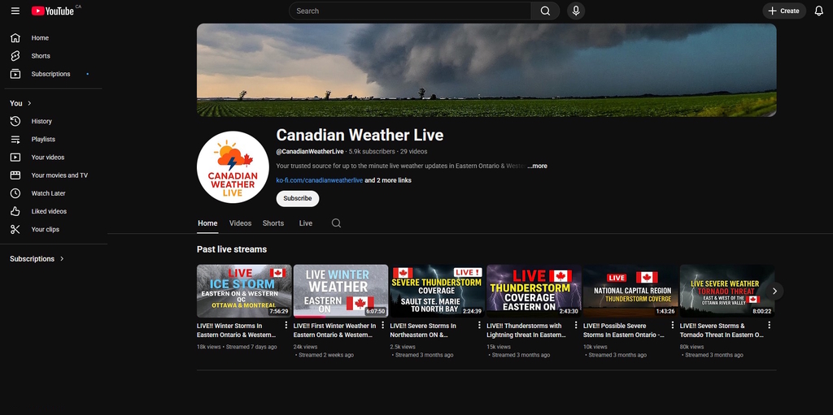
Task: Open History in the sidebar
Action: pyautogui.click(x=41, y=121)
